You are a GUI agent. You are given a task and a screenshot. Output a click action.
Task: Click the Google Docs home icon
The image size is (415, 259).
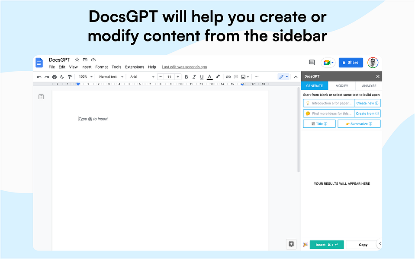coord(39,63)
